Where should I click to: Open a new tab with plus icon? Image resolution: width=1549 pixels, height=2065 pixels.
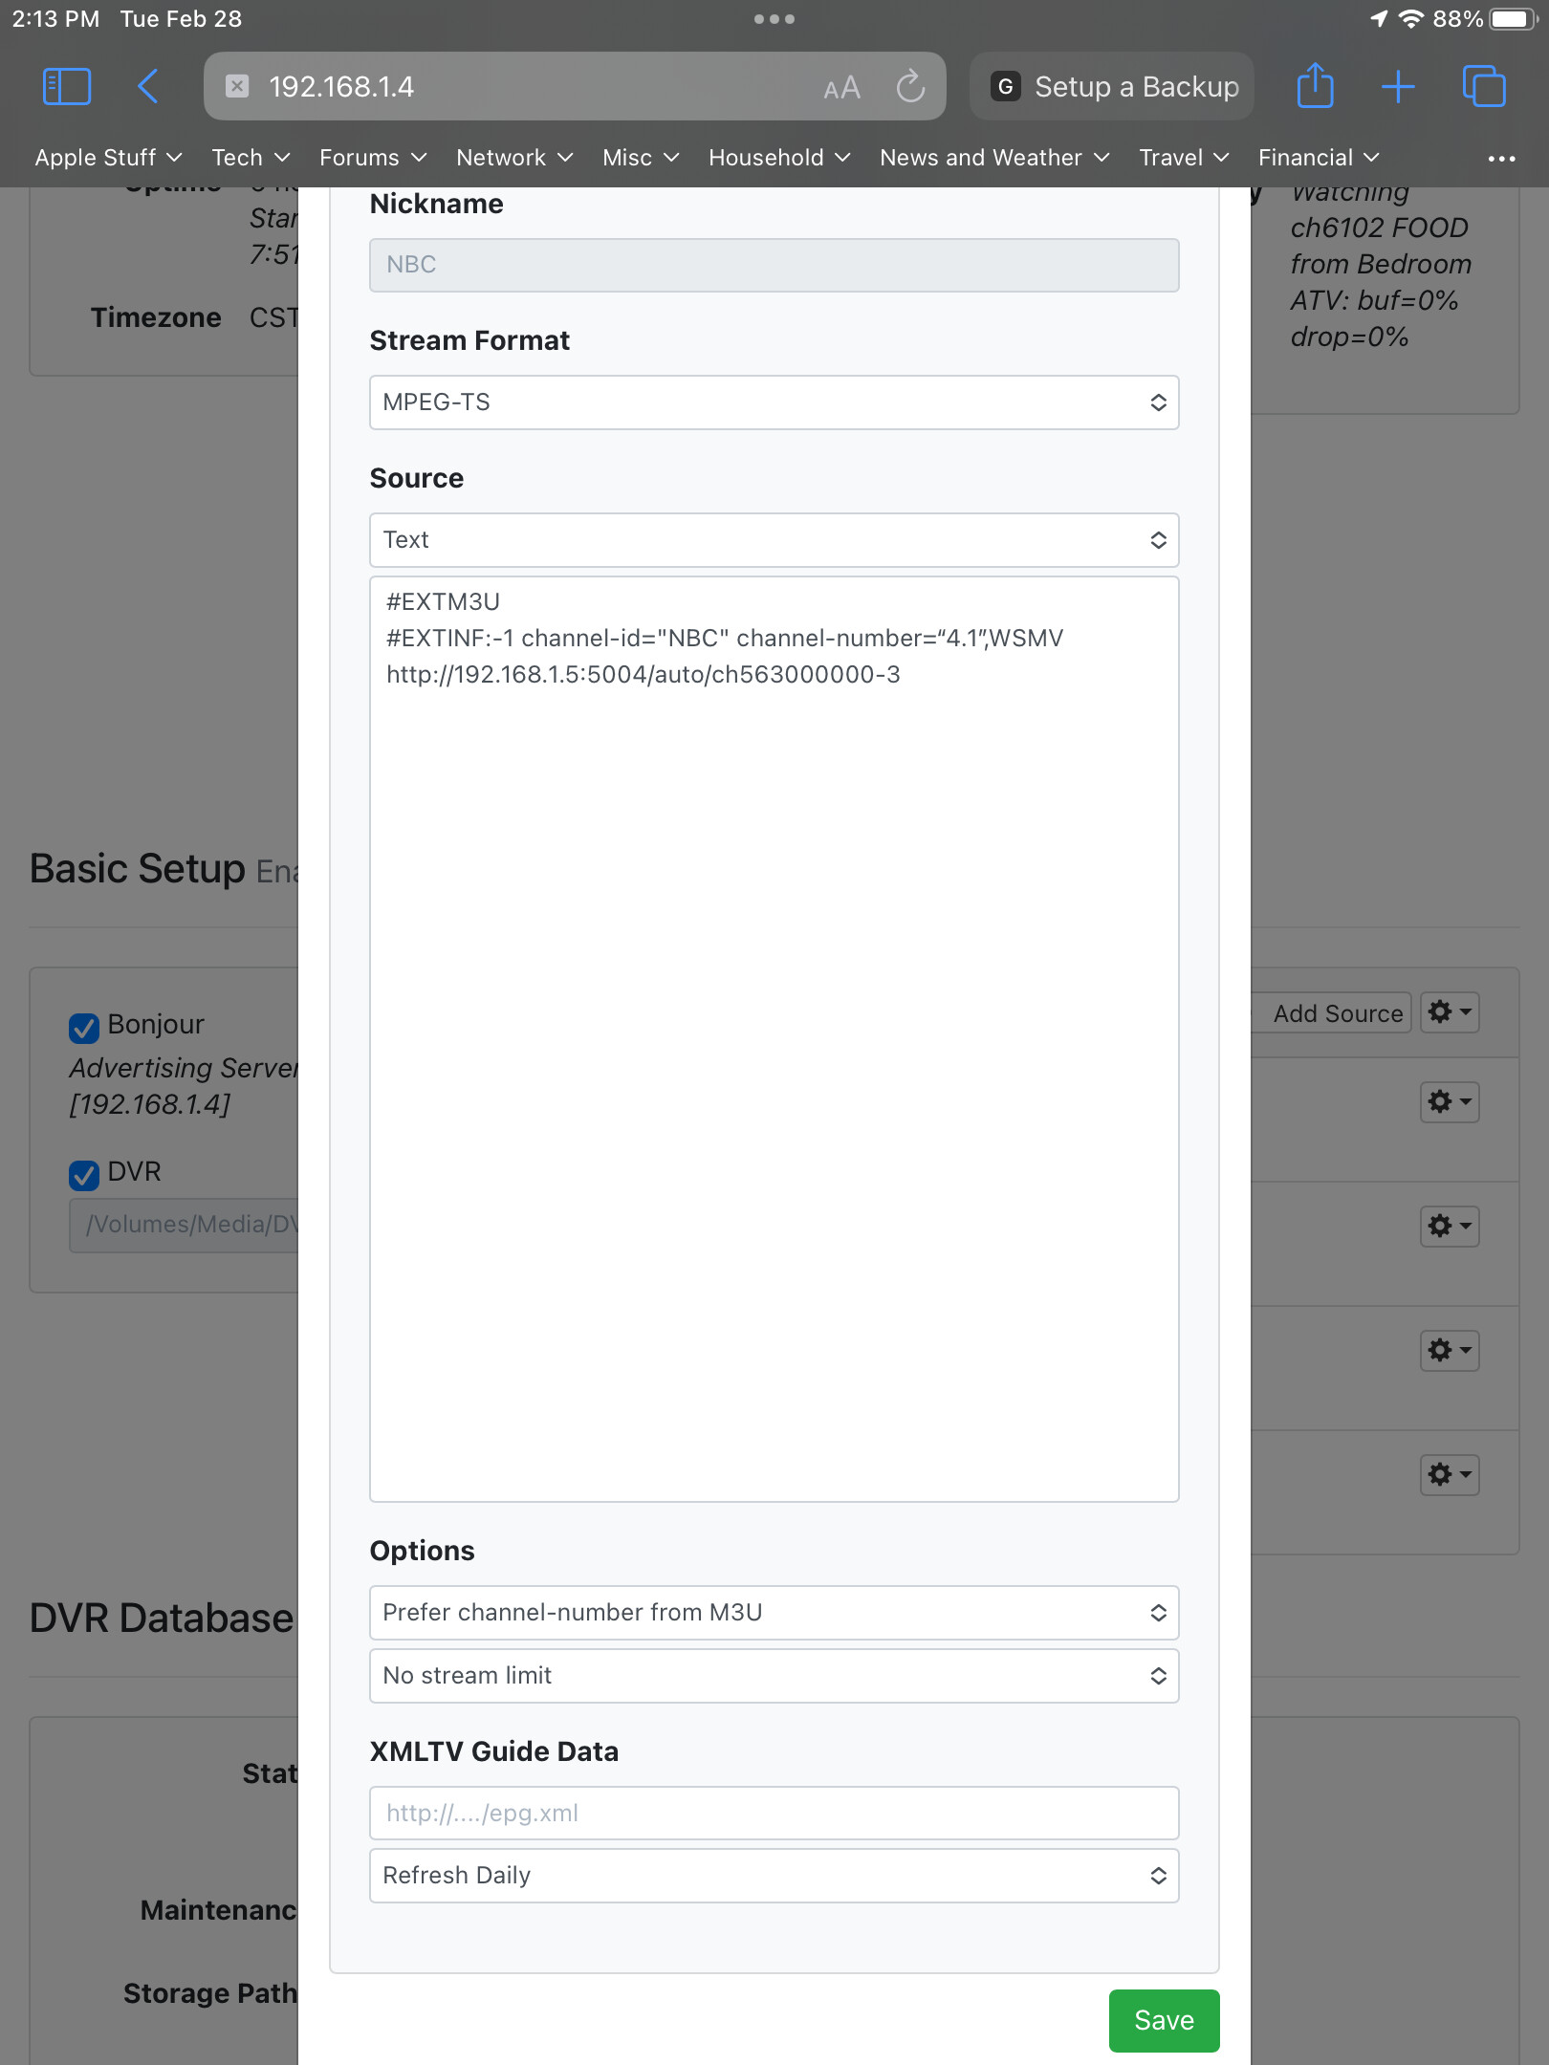pos(1398,87)
